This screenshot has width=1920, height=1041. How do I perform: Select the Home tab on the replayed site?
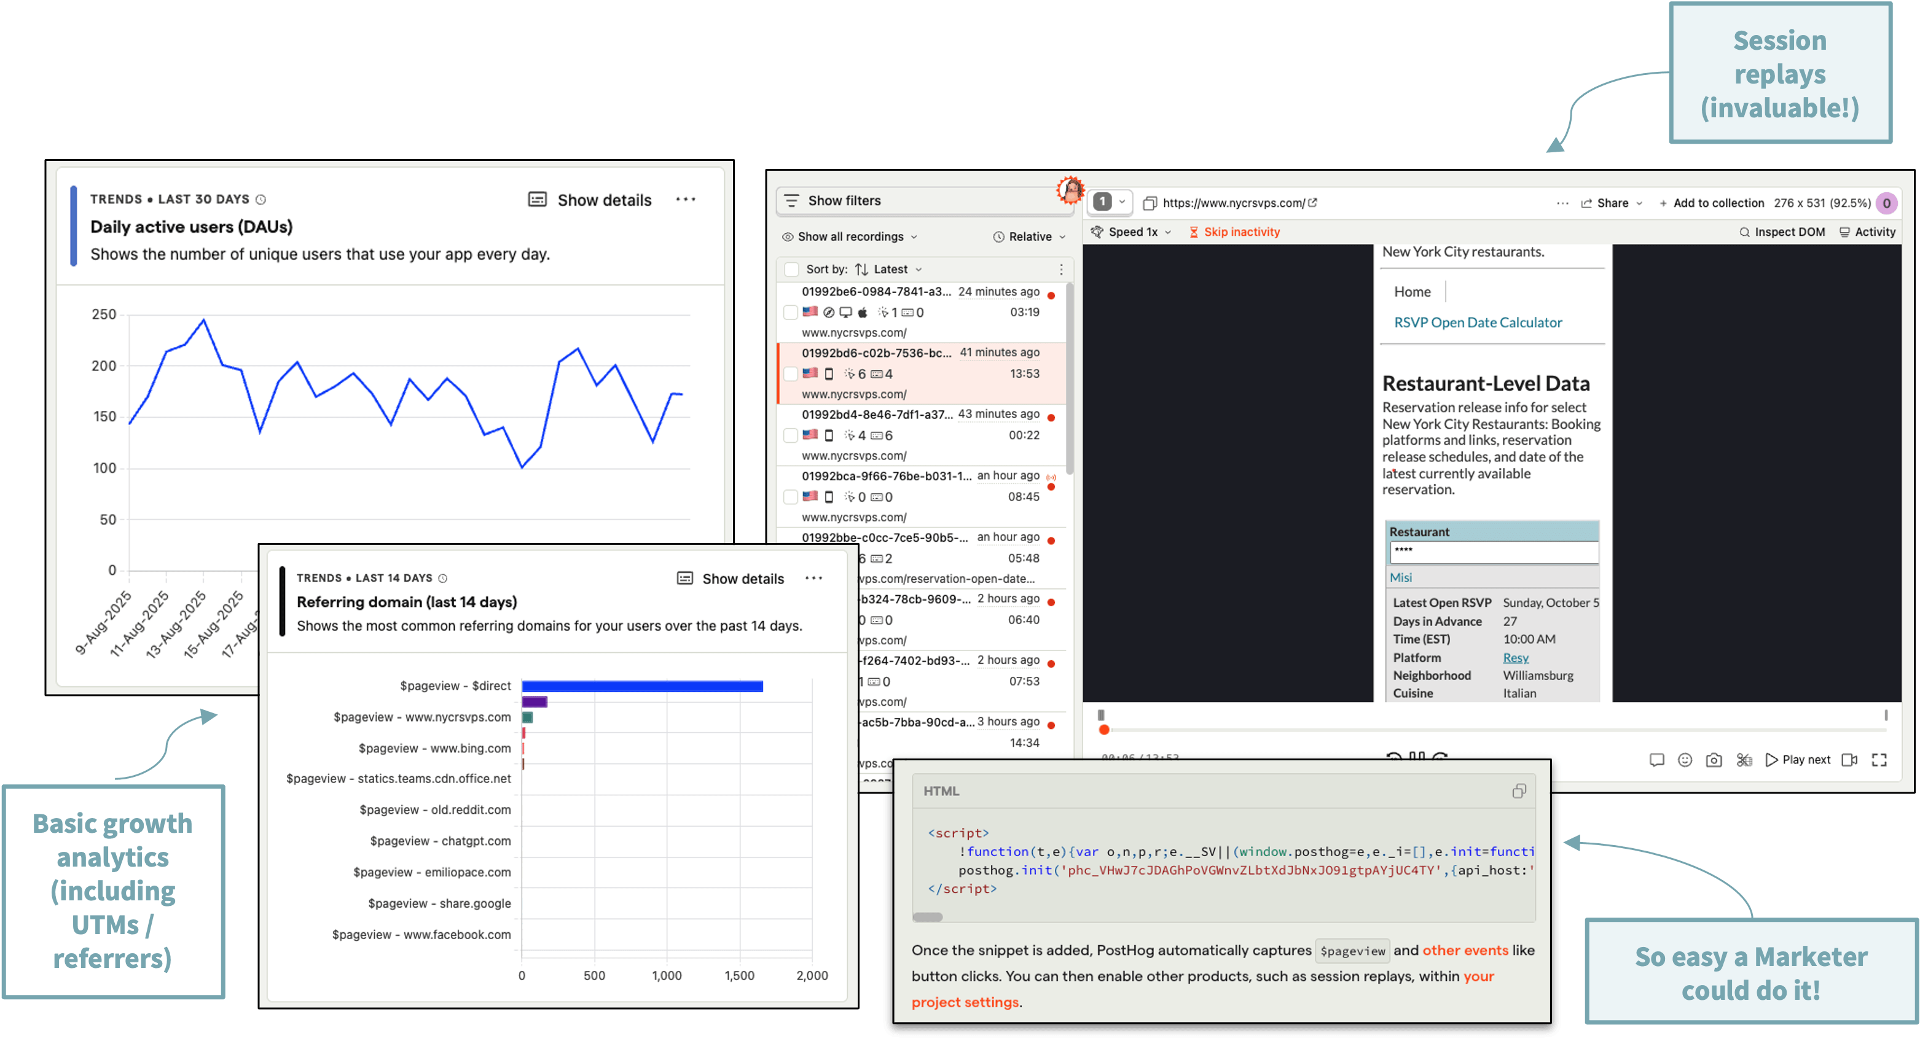tap(1412, 291)
